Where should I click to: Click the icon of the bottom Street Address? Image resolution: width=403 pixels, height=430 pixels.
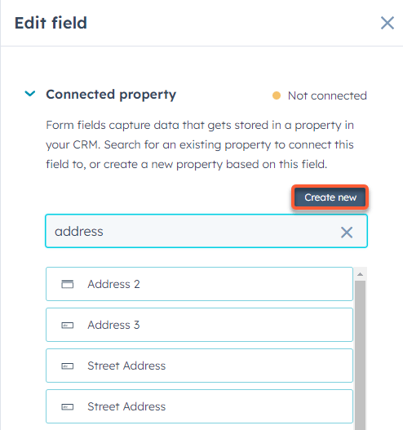click(x=67, y=406)
